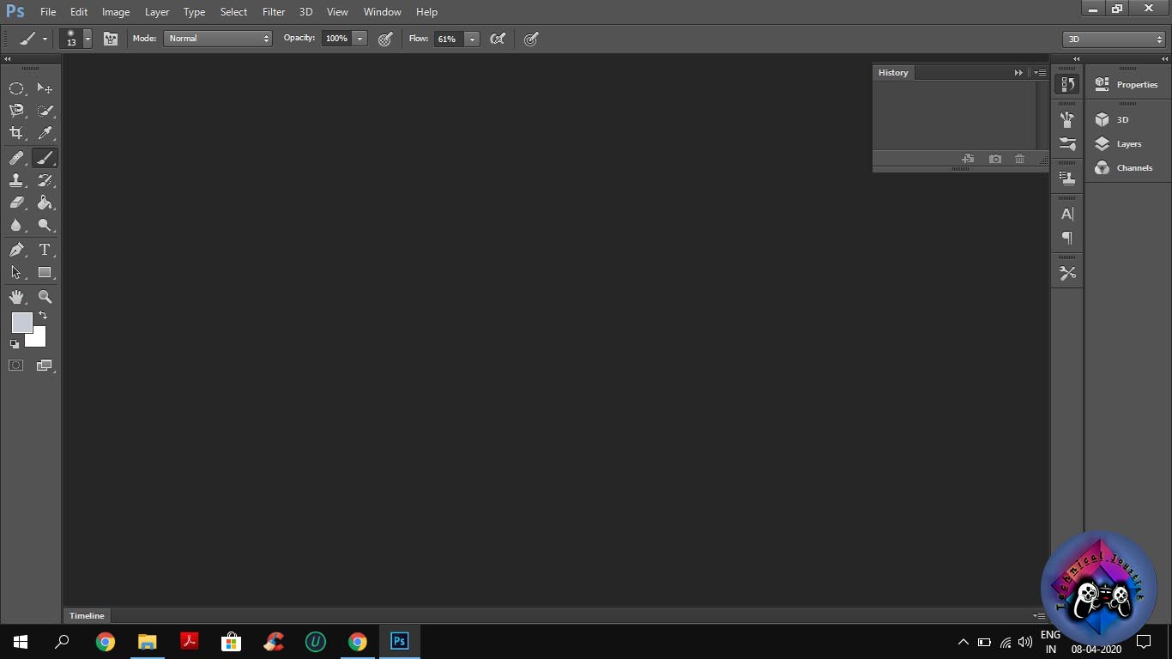Select the History Brush tool
The image size is (1172, 659).
pyautogui.click(x=45, y=180)
